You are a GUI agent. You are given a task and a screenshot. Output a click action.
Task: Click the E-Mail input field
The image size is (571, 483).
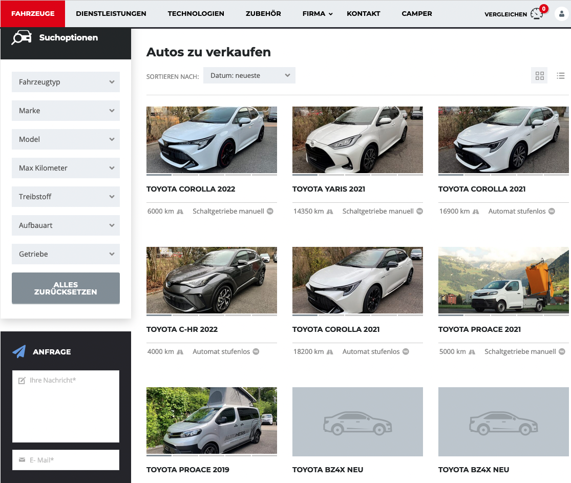pyautogui.click(x=66, y=459)
